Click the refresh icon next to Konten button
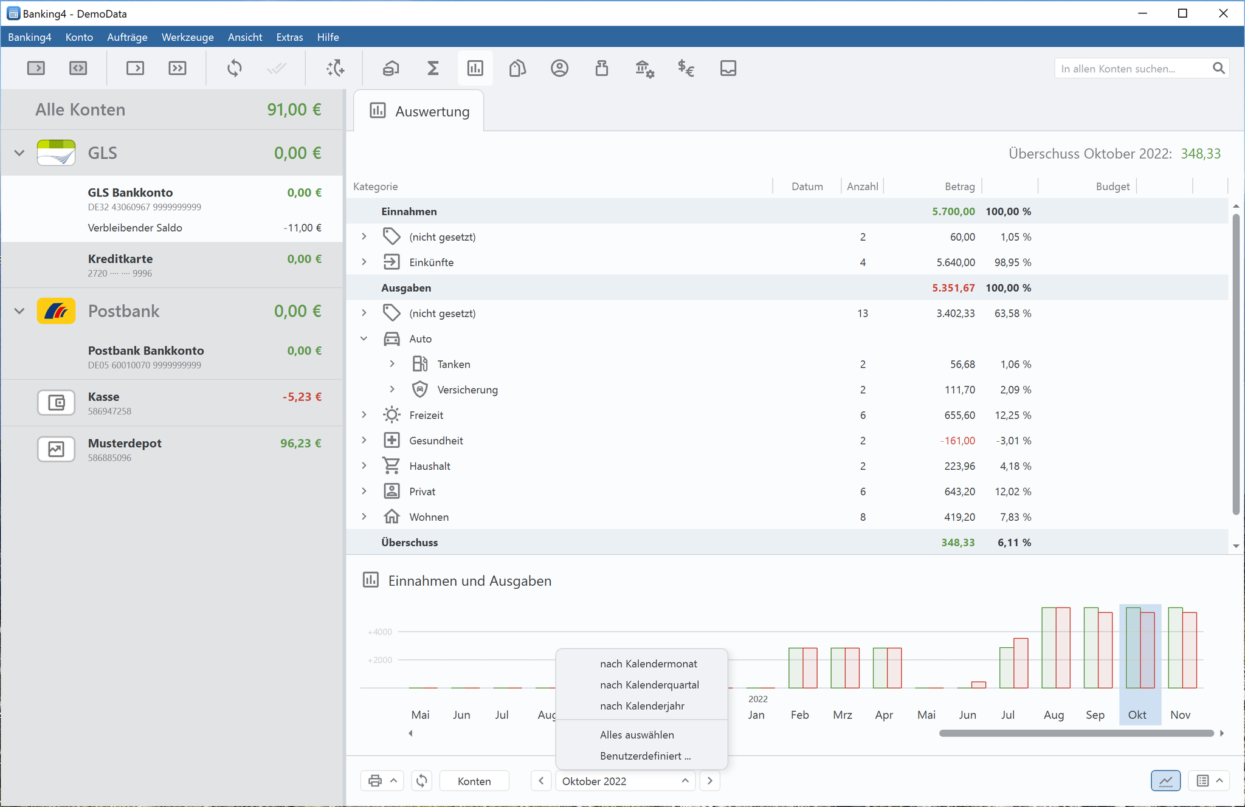The image size is (1245, 807). (422, 781)
